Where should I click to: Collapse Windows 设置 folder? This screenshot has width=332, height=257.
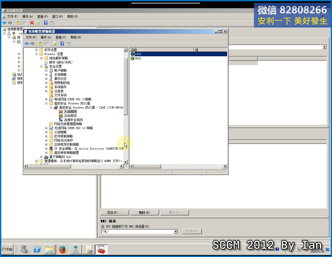36,54
